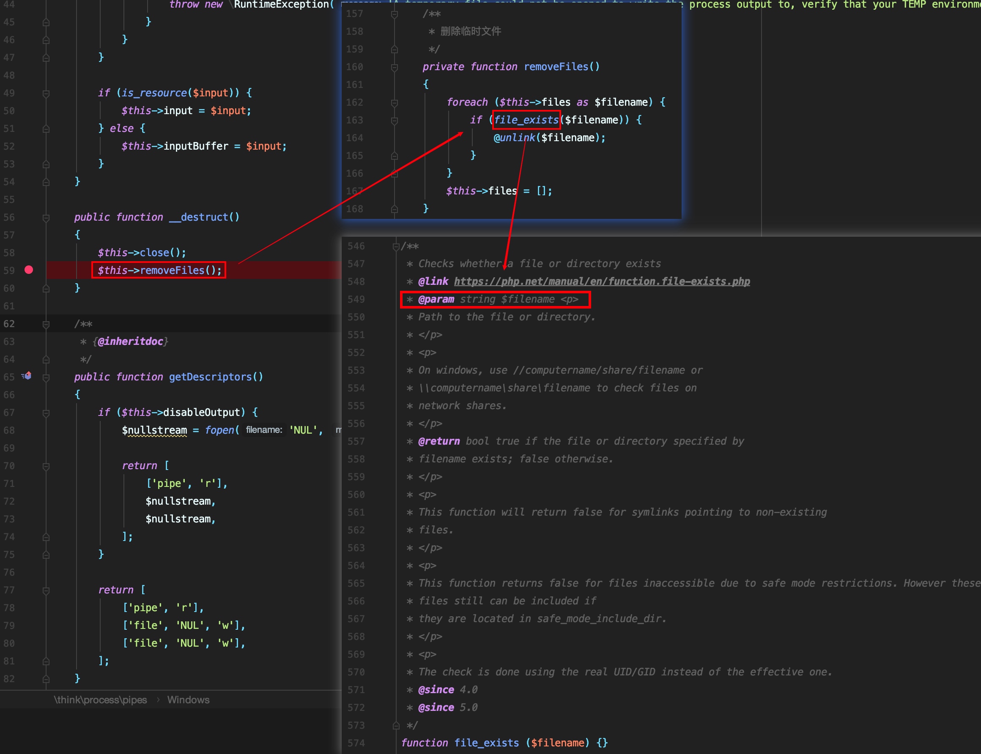Click the @inheritdoc tag on line 63

pyautogui.click(x=130, y=341)
